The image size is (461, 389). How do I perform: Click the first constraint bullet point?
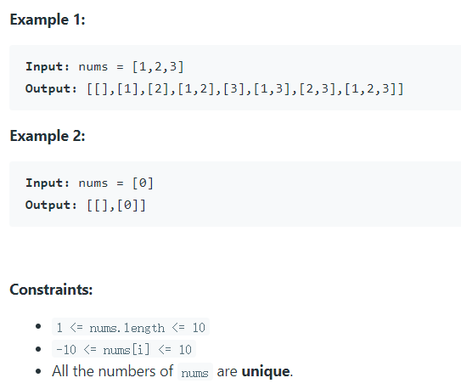pyautogui.click(x=38, y=327)
